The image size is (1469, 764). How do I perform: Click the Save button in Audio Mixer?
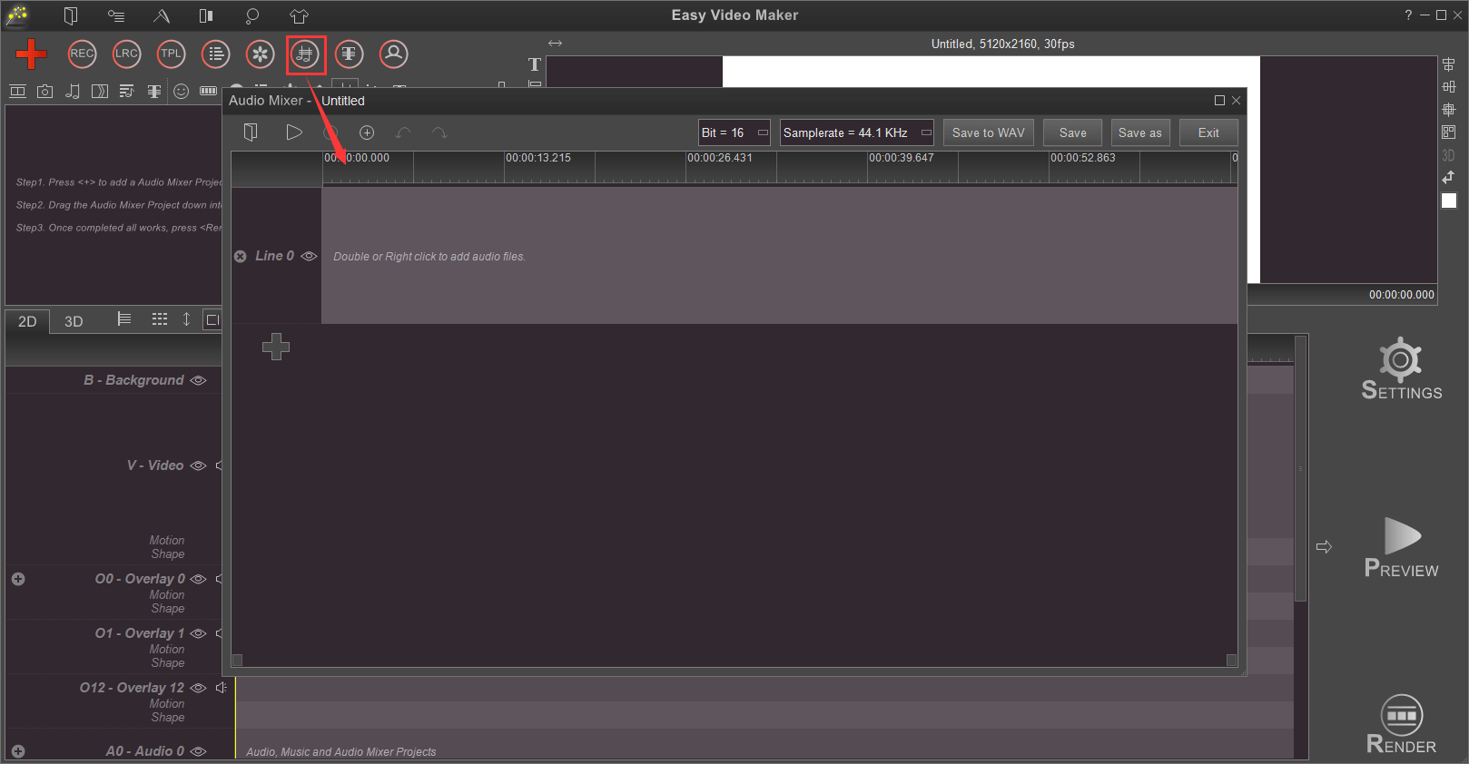1073,132
